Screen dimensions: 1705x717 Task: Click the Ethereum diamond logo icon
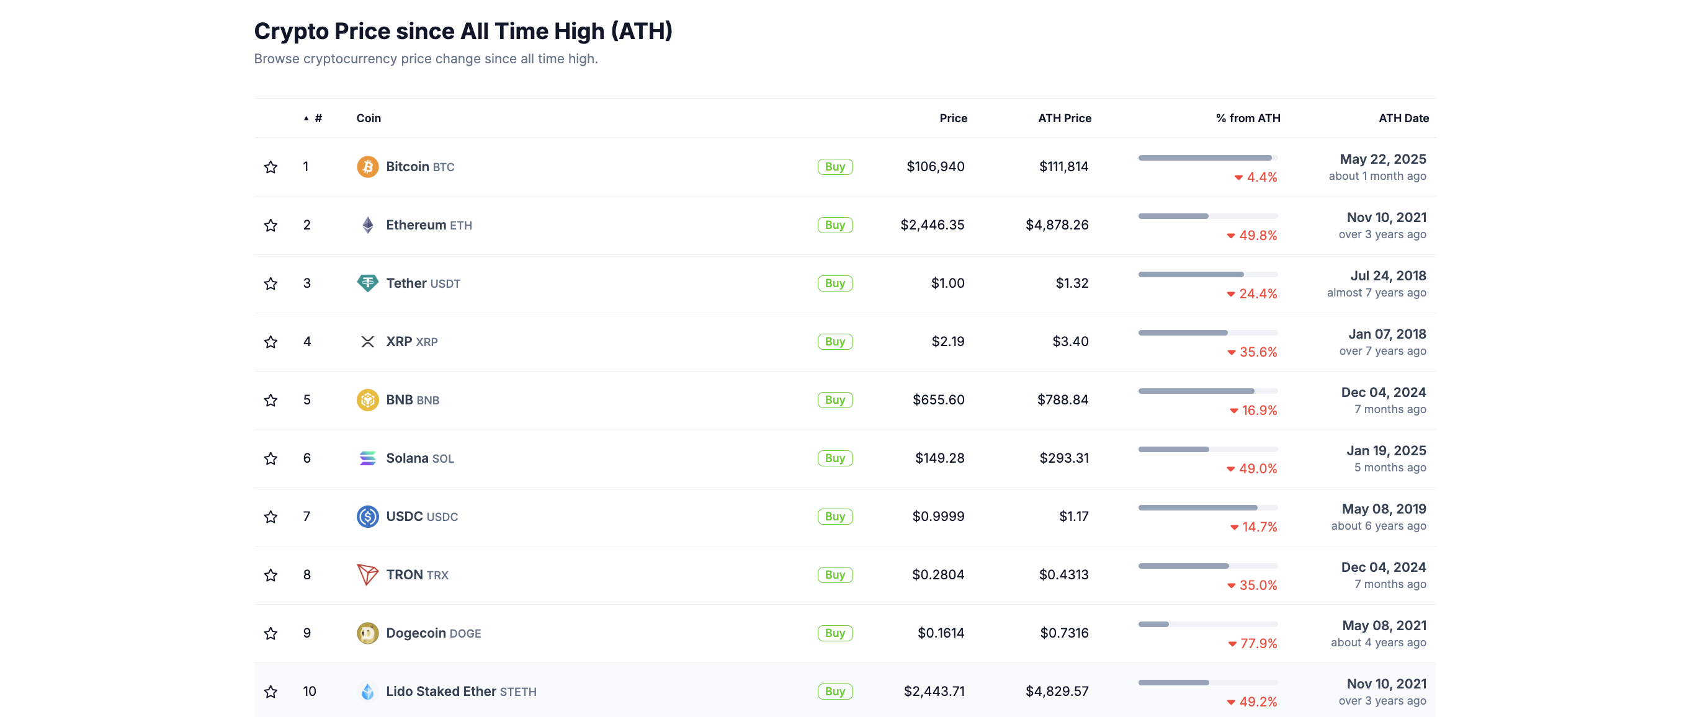point(367,225)
